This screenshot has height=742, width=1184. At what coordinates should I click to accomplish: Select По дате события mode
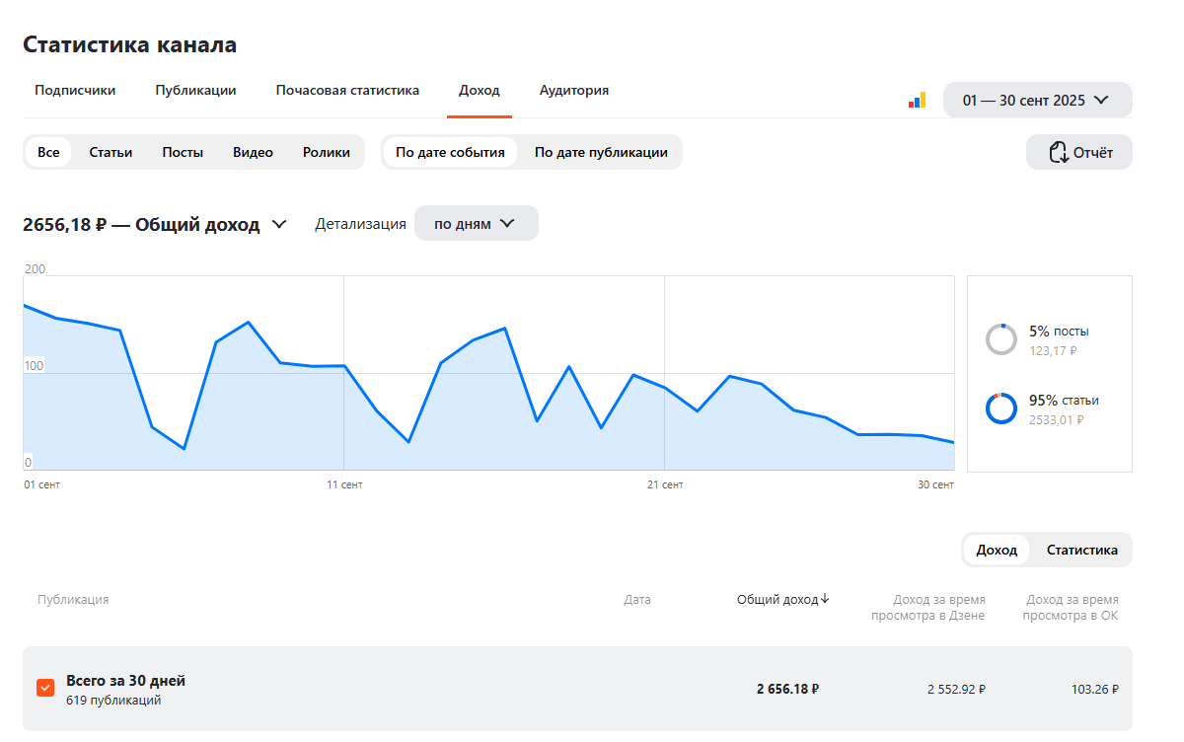450,152
